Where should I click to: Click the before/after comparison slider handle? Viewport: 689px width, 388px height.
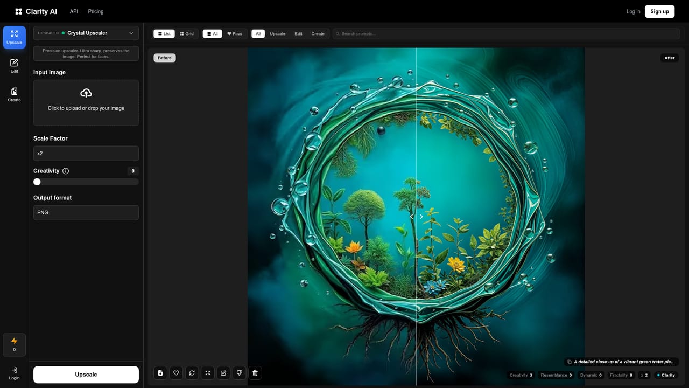[416, 217]
